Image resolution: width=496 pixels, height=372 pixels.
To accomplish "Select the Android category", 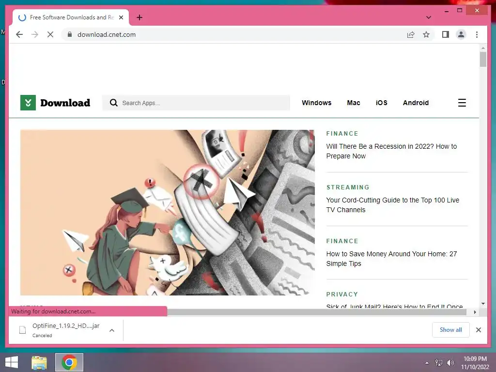I will (x=416, y=103).
